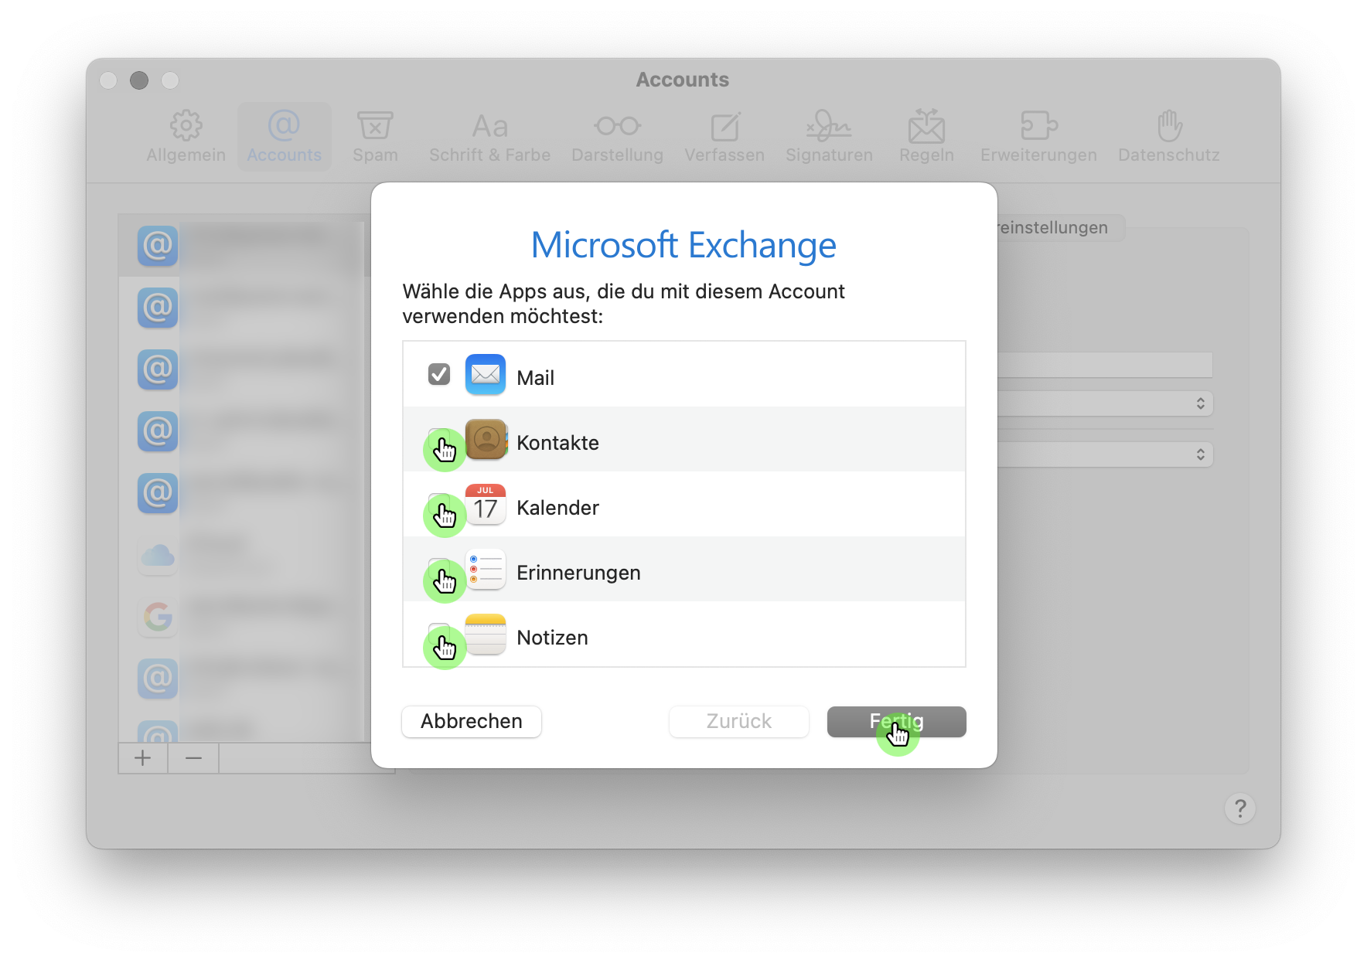Enable the Kontakte checkbox
Screen dimensions: 1367x963
click(439, 439)
